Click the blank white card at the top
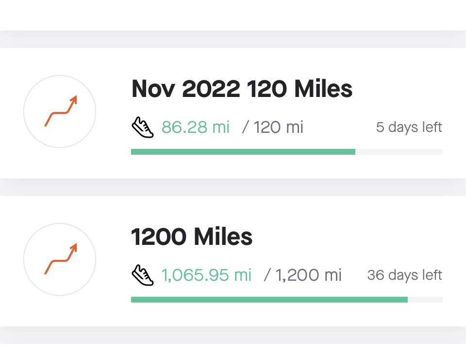This screenshot has height=353, width=466. click(233, 15)
